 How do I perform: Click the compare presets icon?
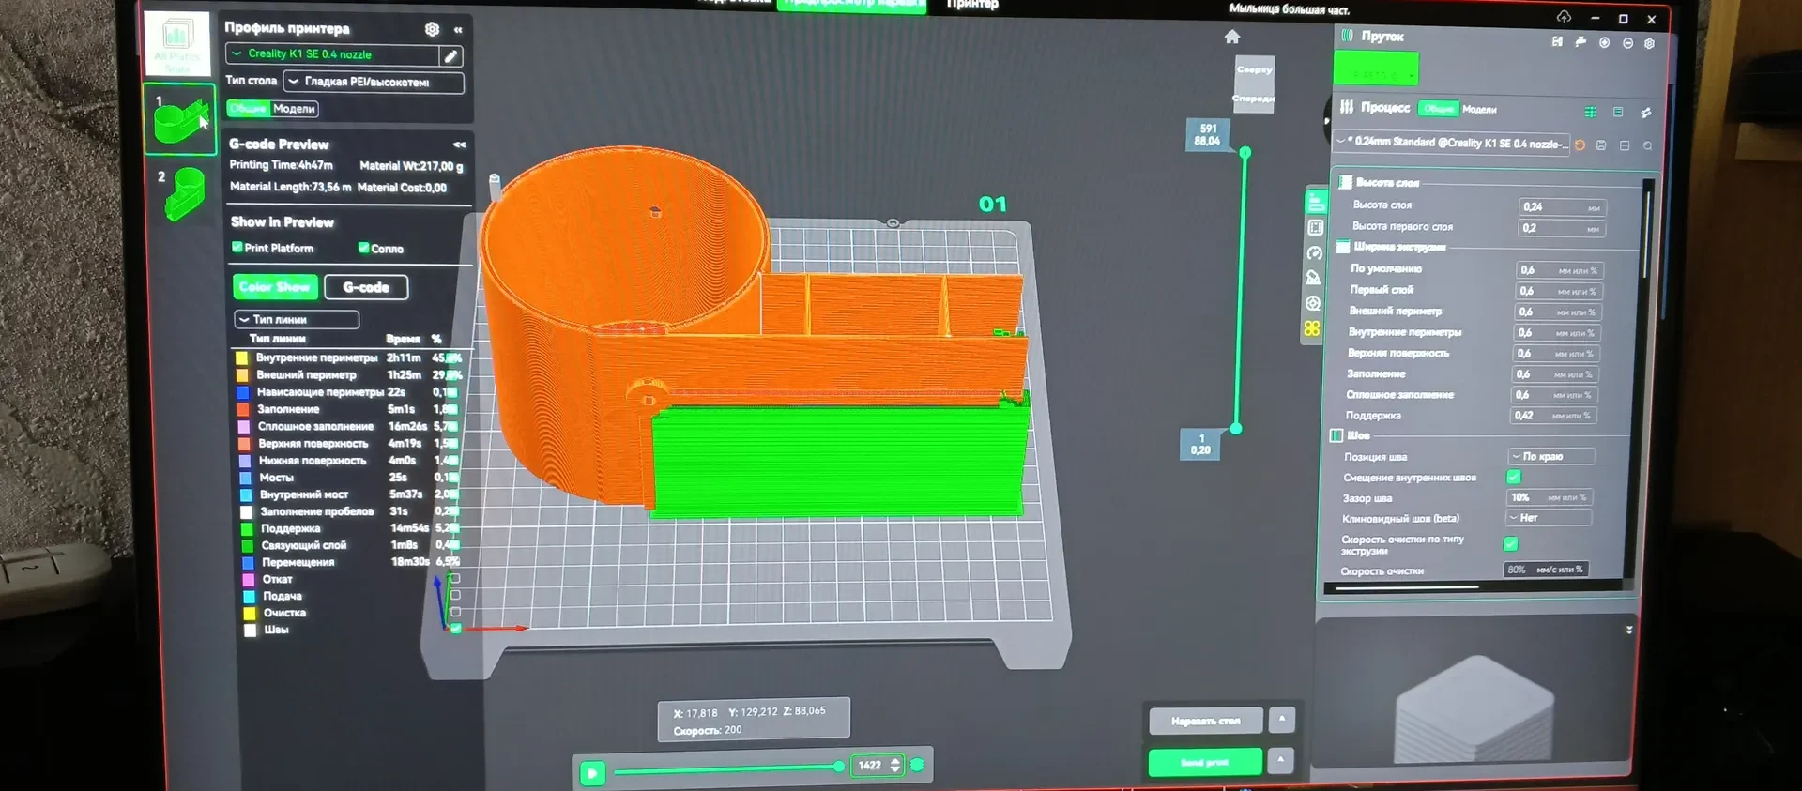coord(1645,113)
